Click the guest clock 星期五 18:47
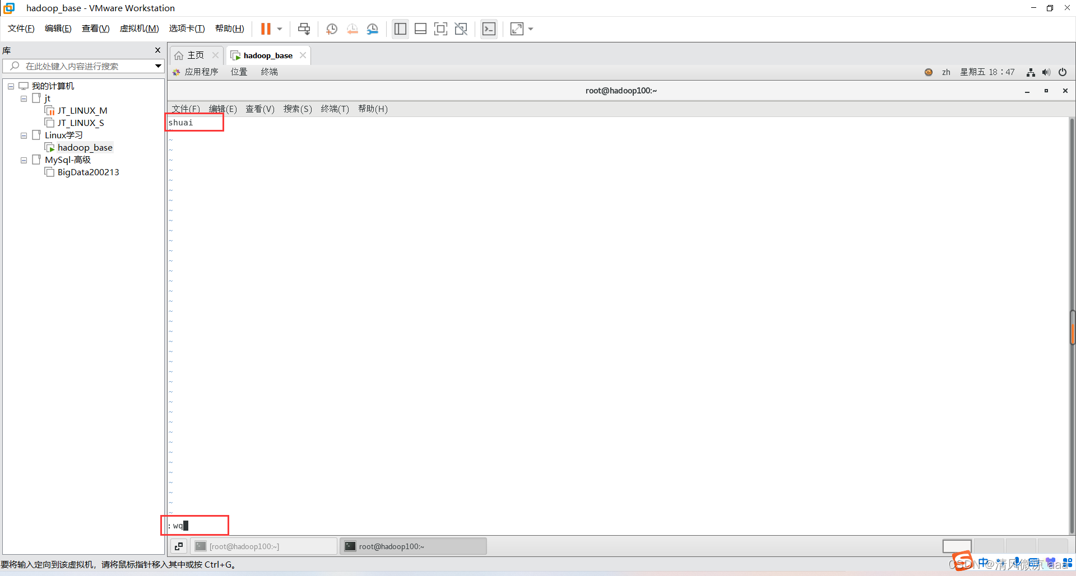Screen dimensions: 1076x576 pos(987,72)
